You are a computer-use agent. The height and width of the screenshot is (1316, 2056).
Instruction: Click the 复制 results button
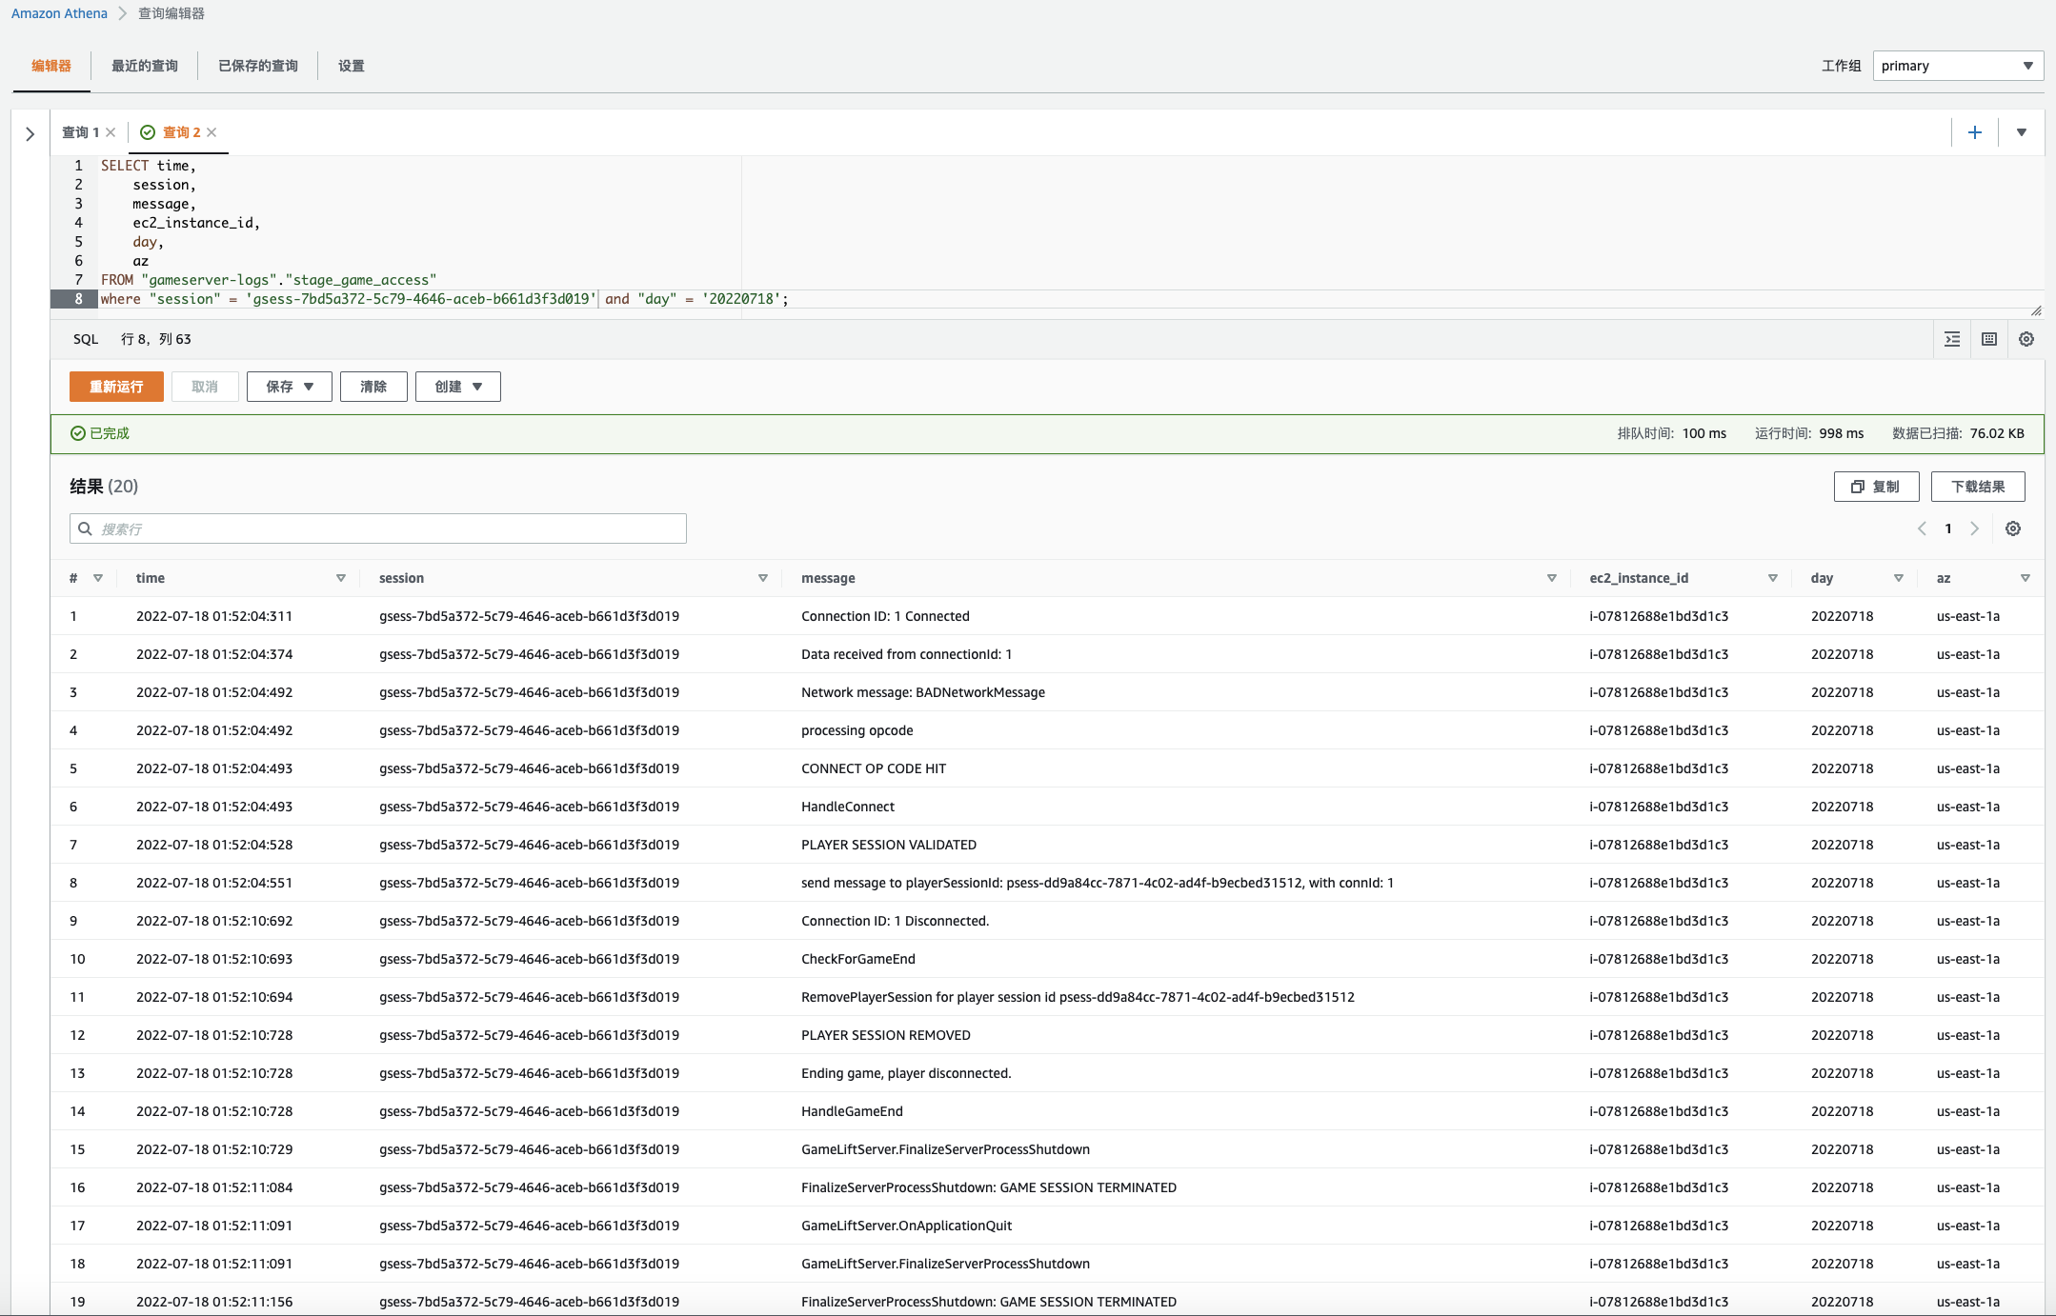coord(1876,487)
